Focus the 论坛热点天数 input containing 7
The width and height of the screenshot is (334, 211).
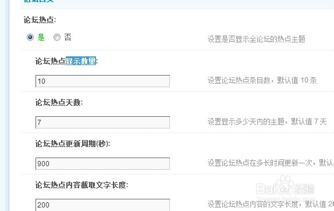coord(102,122)
